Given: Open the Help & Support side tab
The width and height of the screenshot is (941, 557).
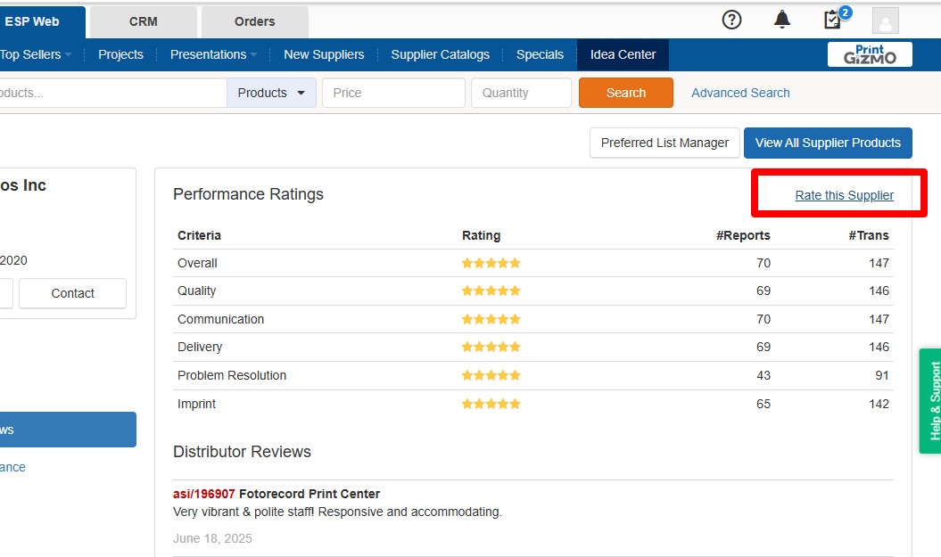Looking at the screenshot, I should pos(931,400).
